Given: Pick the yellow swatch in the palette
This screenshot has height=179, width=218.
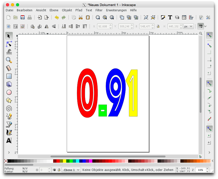Looking at the screenshot, I should coord(64,161).
